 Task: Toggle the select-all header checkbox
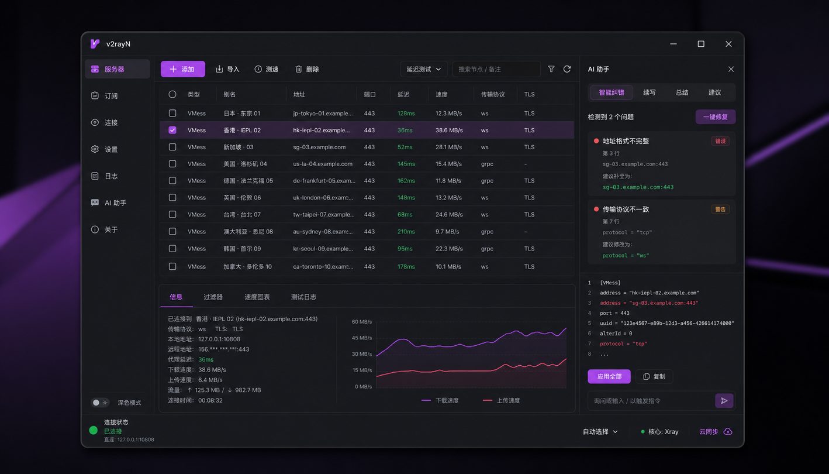click(x=172, y=94)
